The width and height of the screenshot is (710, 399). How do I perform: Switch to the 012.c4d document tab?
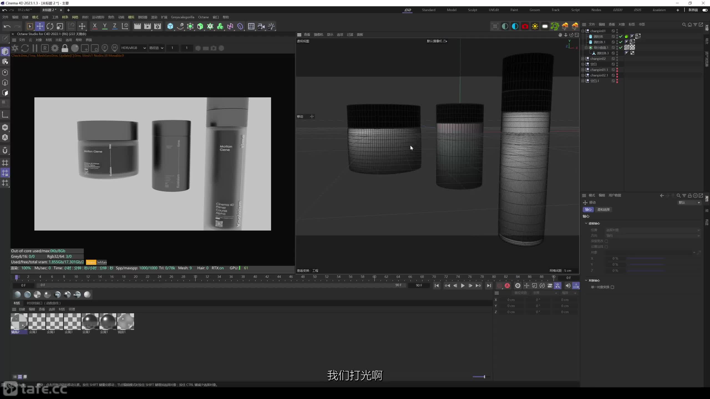25,10
